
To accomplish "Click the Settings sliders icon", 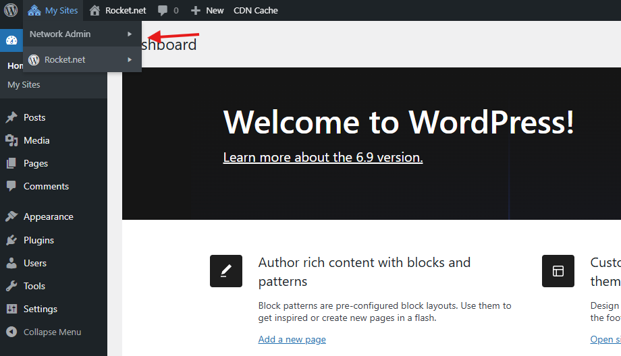I will [x=11, y=309].
